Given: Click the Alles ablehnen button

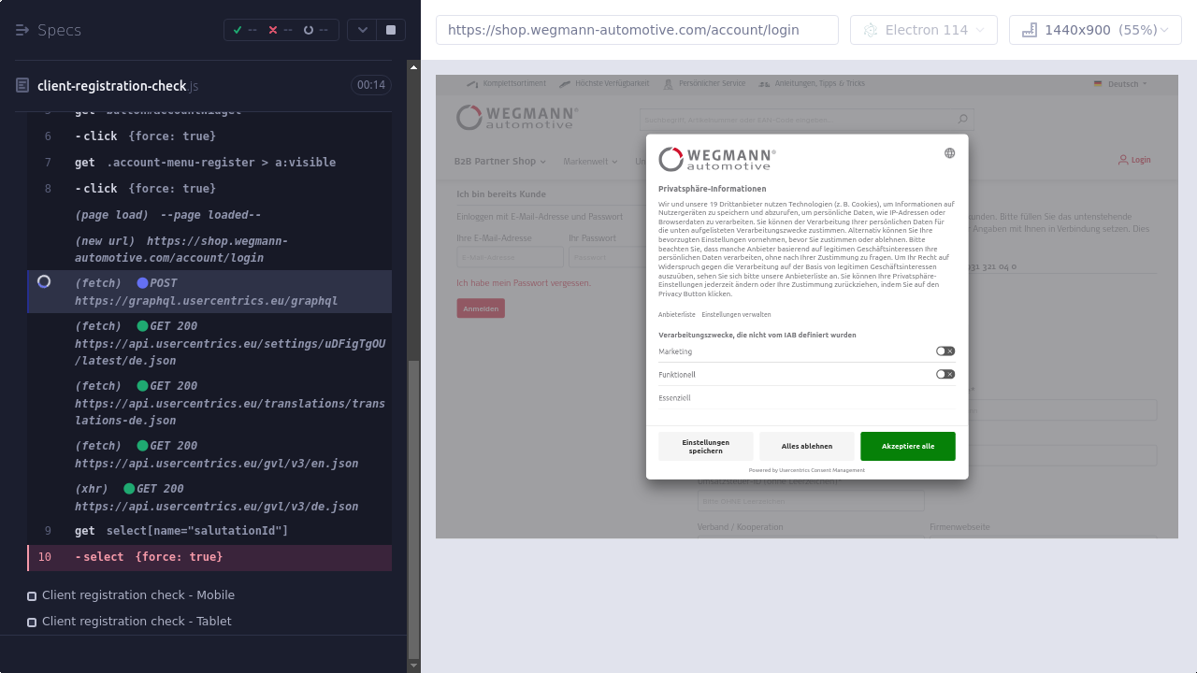Looking at the screenshot, I should (x=806, y=446).
